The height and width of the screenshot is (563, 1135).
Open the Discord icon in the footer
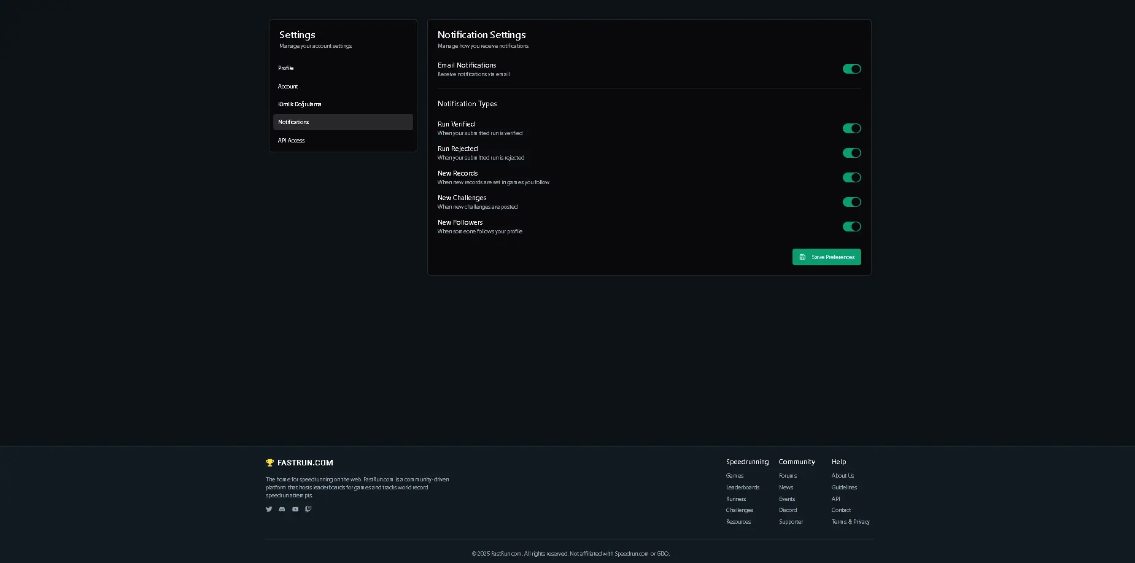(282, 509)
